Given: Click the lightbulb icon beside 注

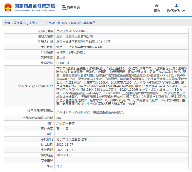Looking at the screenshot, I should (48, 166).
